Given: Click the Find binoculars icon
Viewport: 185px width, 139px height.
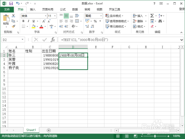Looking at the screenshot, I should point(160,21).
